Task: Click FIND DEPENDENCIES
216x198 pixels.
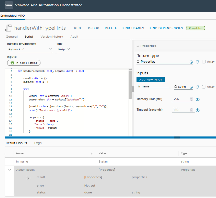Action: click(166, 28)
